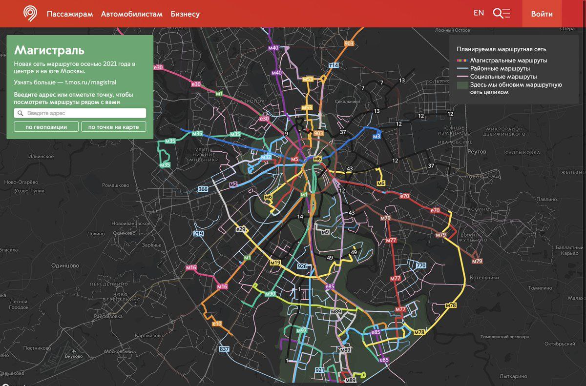Select the м1 green route label near е30

click(x=219, y=93)
